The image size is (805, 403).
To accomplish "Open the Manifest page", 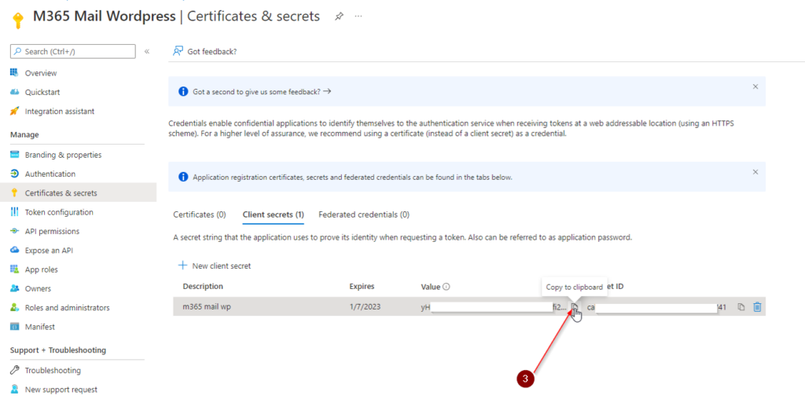I will coord(39,327).
